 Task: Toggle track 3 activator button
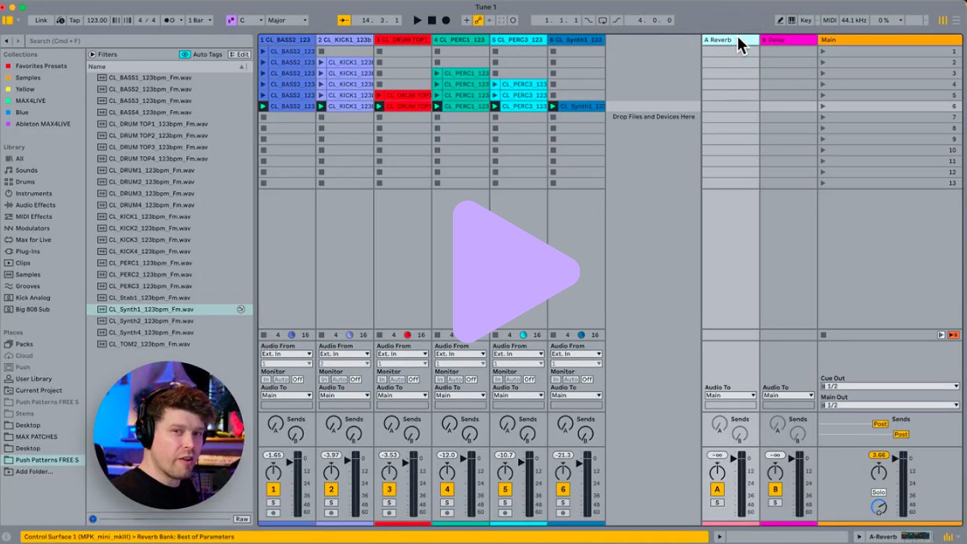coord(389,489)
